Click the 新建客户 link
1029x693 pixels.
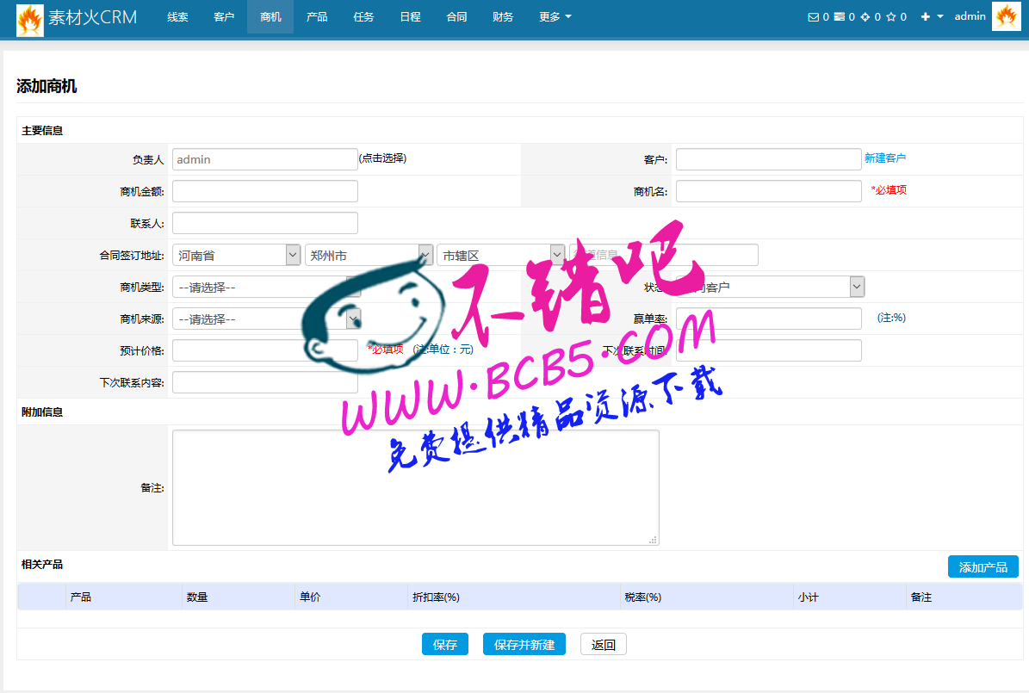coord(884,158)
